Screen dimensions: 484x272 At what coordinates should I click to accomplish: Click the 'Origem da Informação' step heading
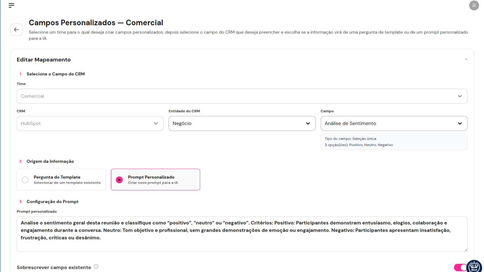(x=50, y=161)
